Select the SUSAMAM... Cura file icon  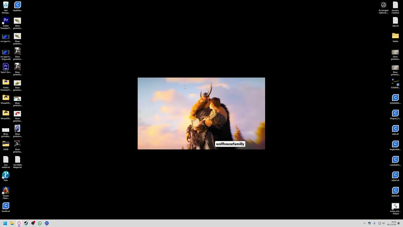tap(395, 99)
